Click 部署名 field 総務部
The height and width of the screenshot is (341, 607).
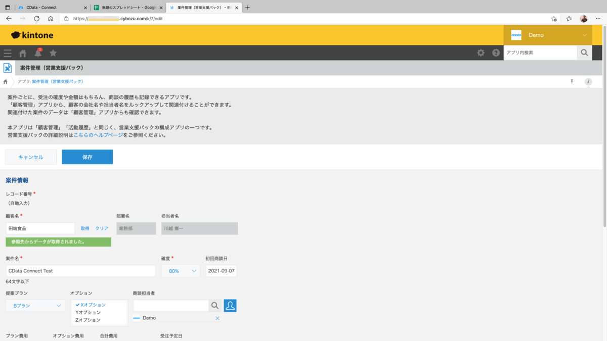pos(136,228)
